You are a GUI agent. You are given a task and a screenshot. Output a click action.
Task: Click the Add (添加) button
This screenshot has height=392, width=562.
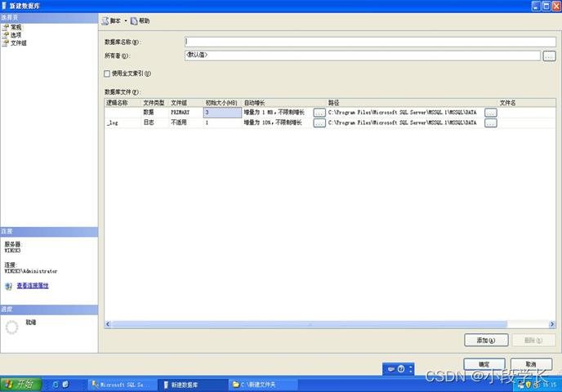[x=486, y=341]
